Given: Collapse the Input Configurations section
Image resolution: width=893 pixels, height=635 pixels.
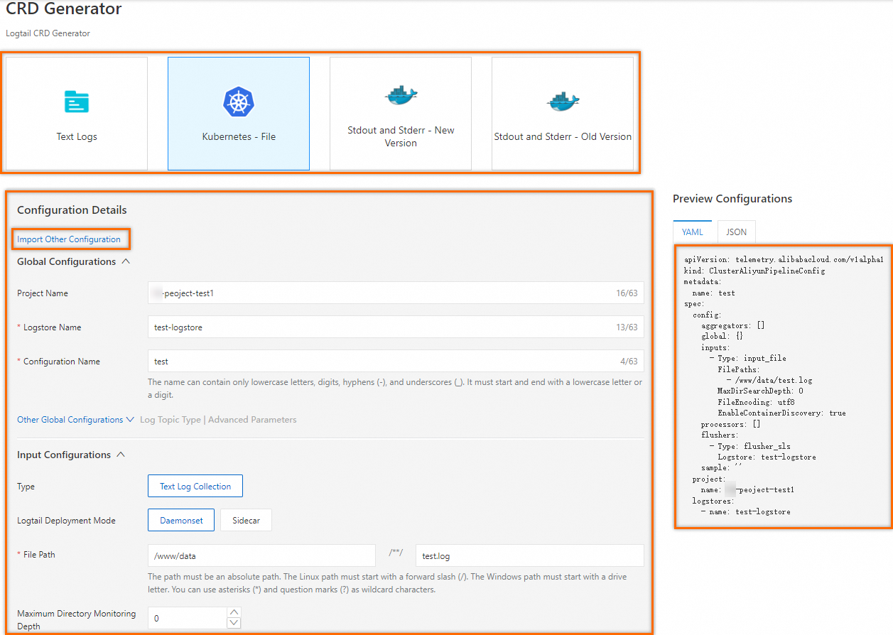Looking at the screenshot, I should coord(121,455).
